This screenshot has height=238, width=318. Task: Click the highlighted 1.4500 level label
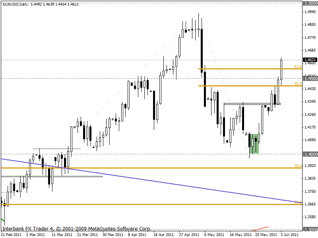[x=310, y=78]
